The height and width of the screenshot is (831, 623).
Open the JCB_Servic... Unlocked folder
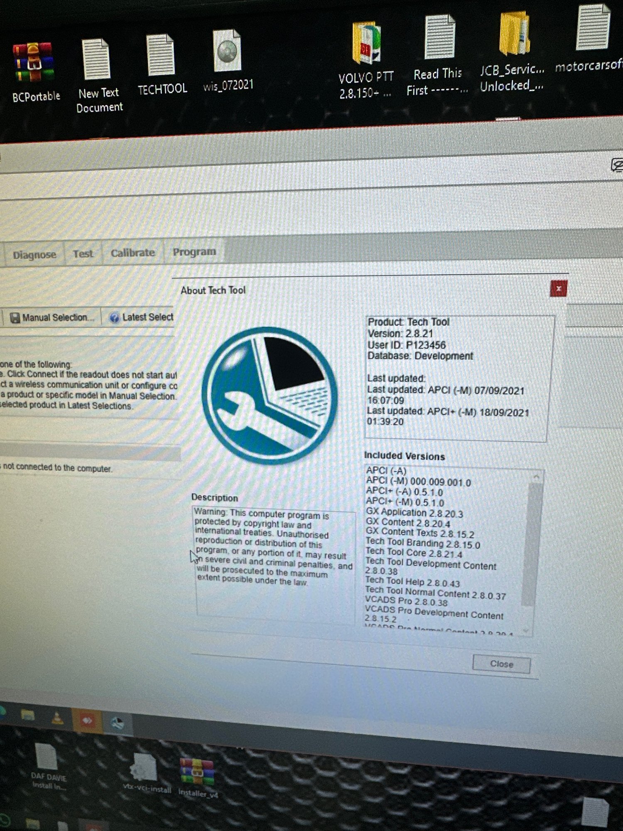[x=513, y=52]
